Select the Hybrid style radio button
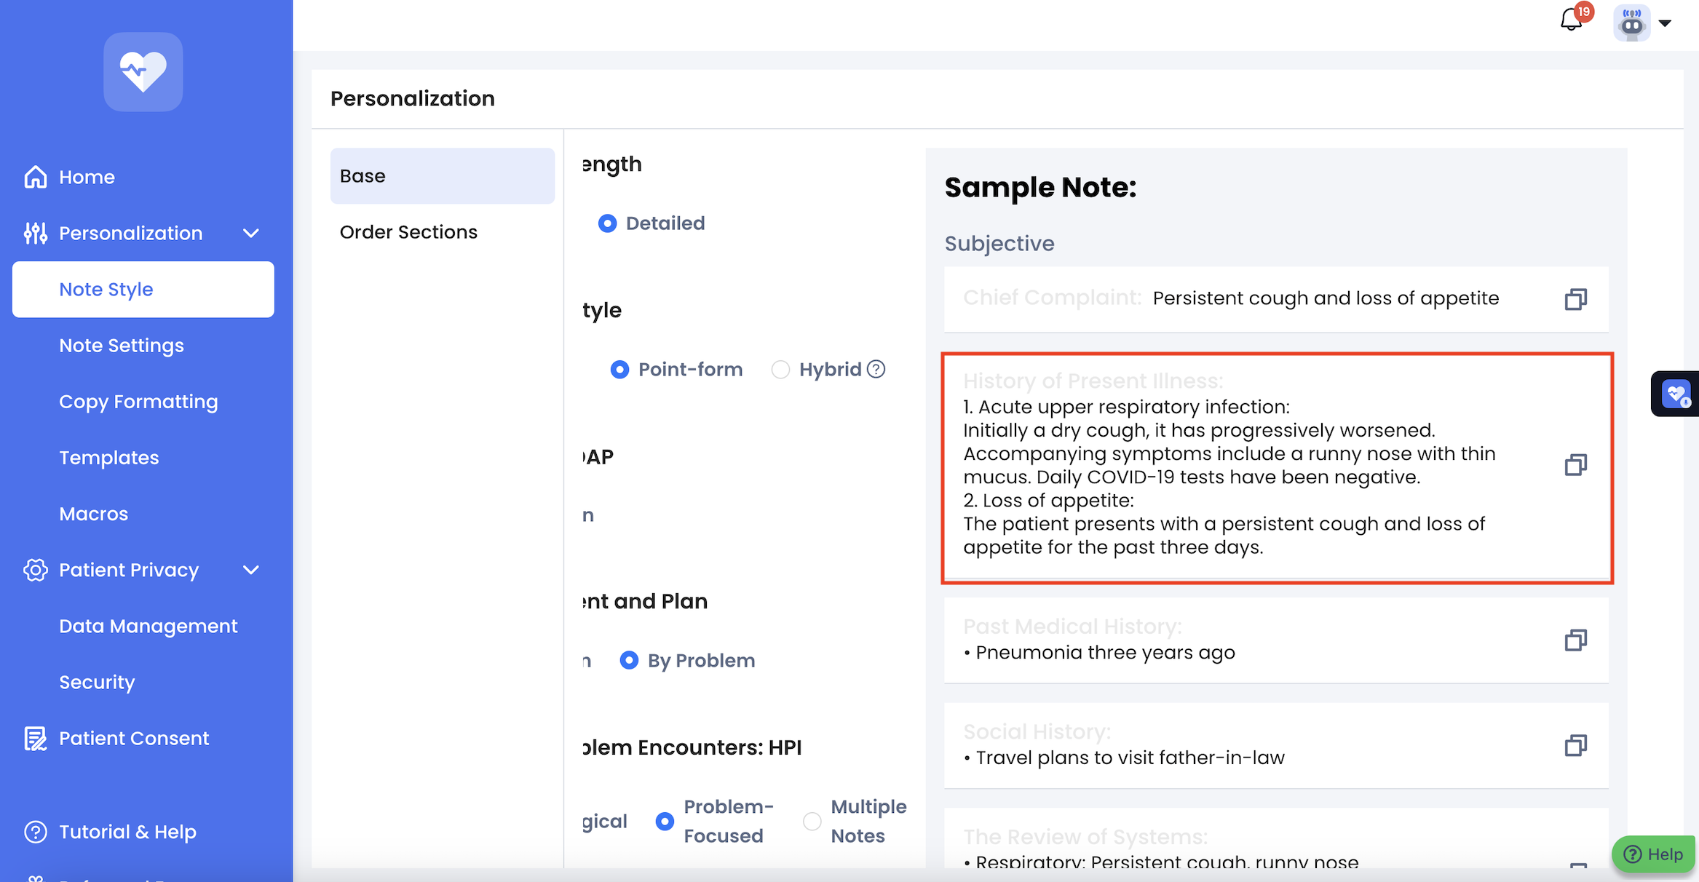This screenshot has height=882, width=1699. tap(780, 370)
